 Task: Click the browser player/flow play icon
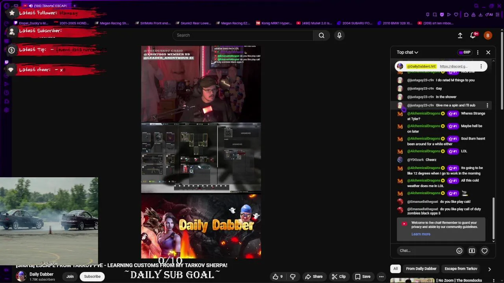pos(449,15)
